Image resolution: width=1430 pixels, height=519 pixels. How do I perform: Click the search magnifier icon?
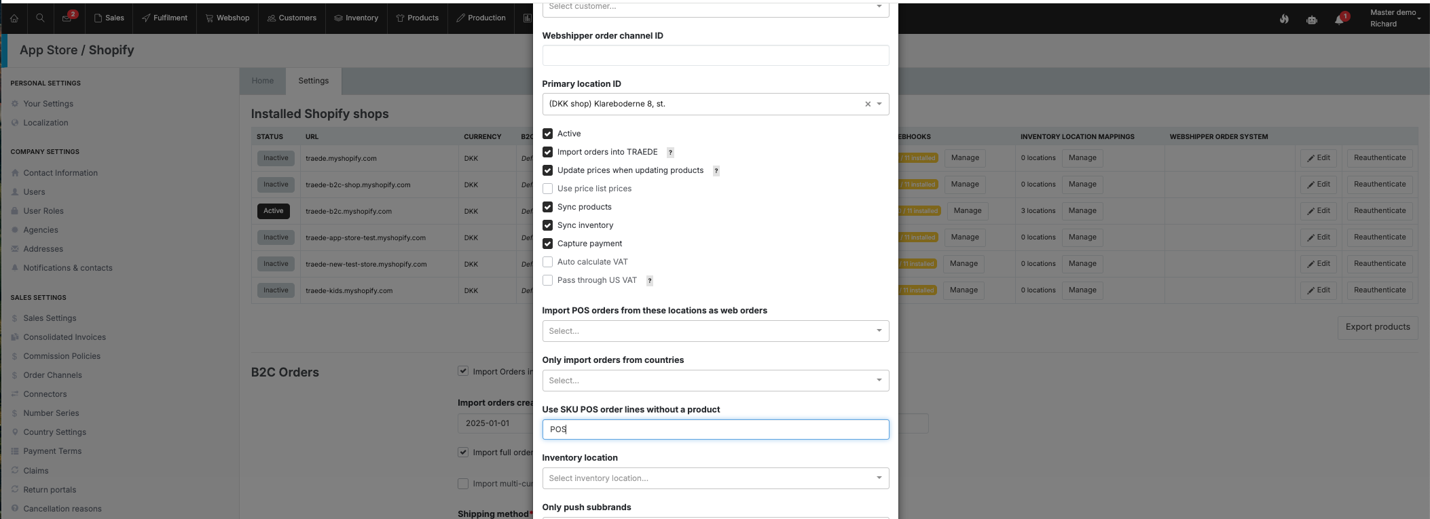point(40,18)
